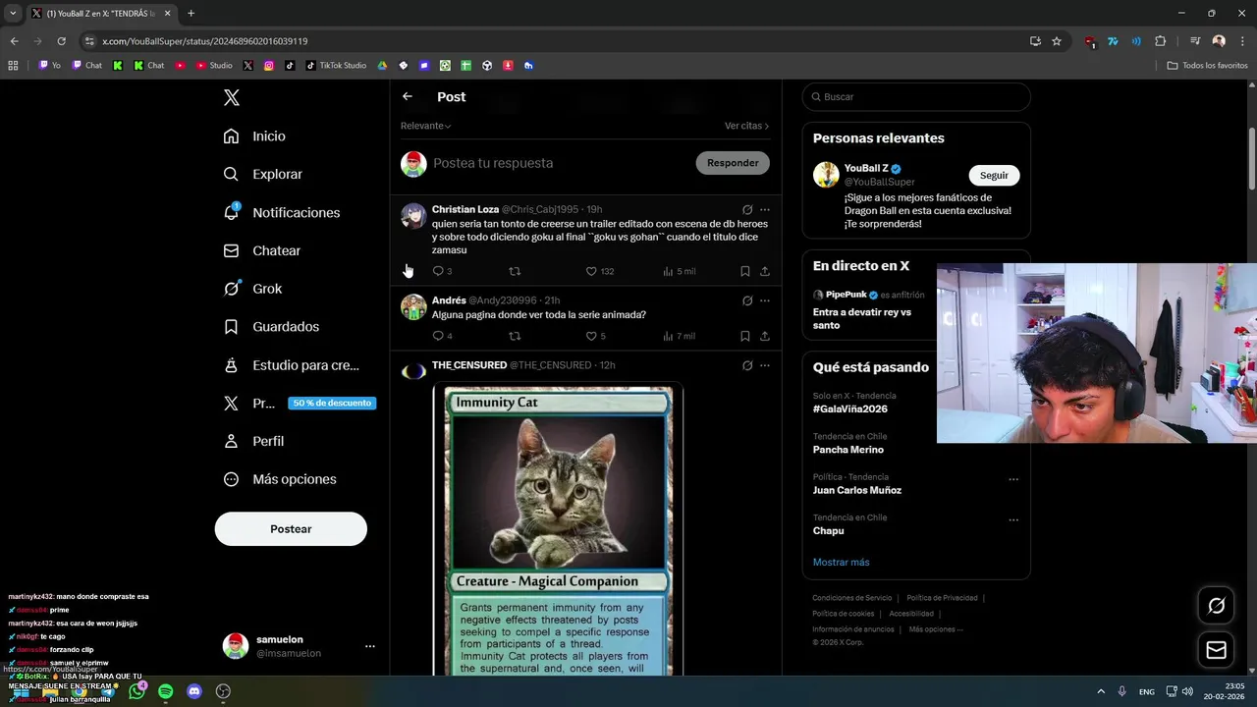Open Pancha Merino trend
This screenshot has height=707, width=1257.
click(x=848, y=450)
